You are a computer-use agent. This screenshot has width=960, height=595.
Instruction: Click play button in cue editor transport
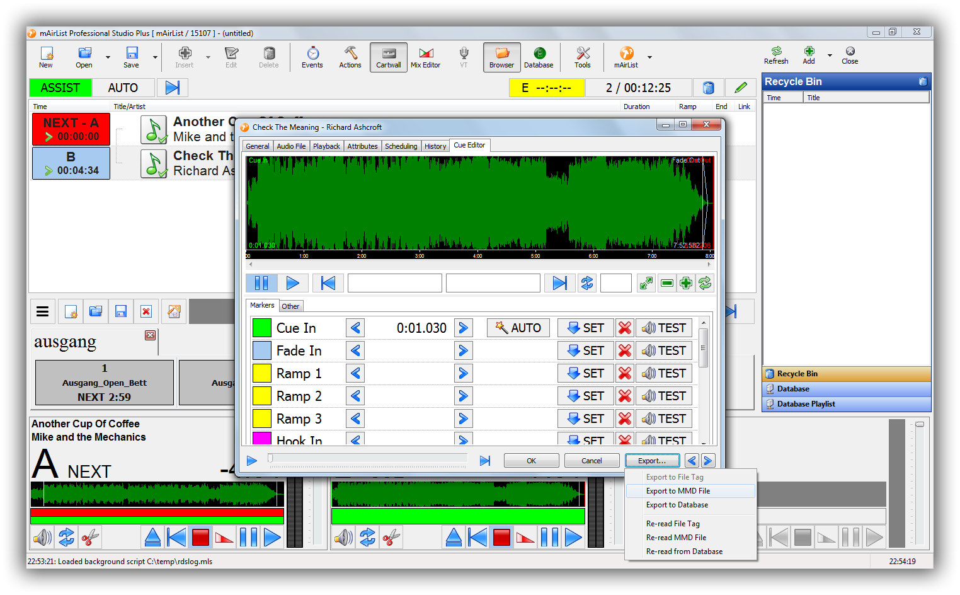293,283
